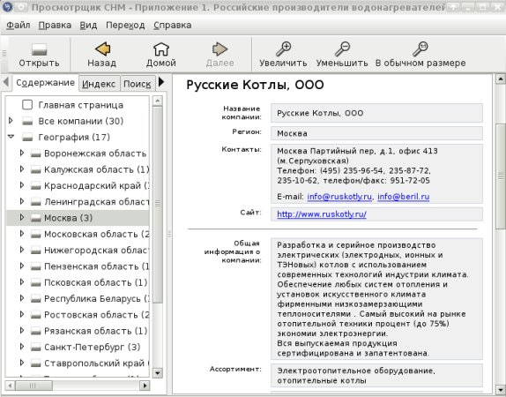Click the contents tree vertical scrollbar thumb
The image size is (506, 397).
point(158,205)
